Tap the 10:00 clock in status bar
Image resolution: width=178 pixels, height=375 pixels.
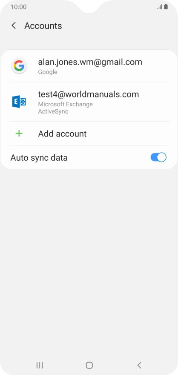coord(18,7)
